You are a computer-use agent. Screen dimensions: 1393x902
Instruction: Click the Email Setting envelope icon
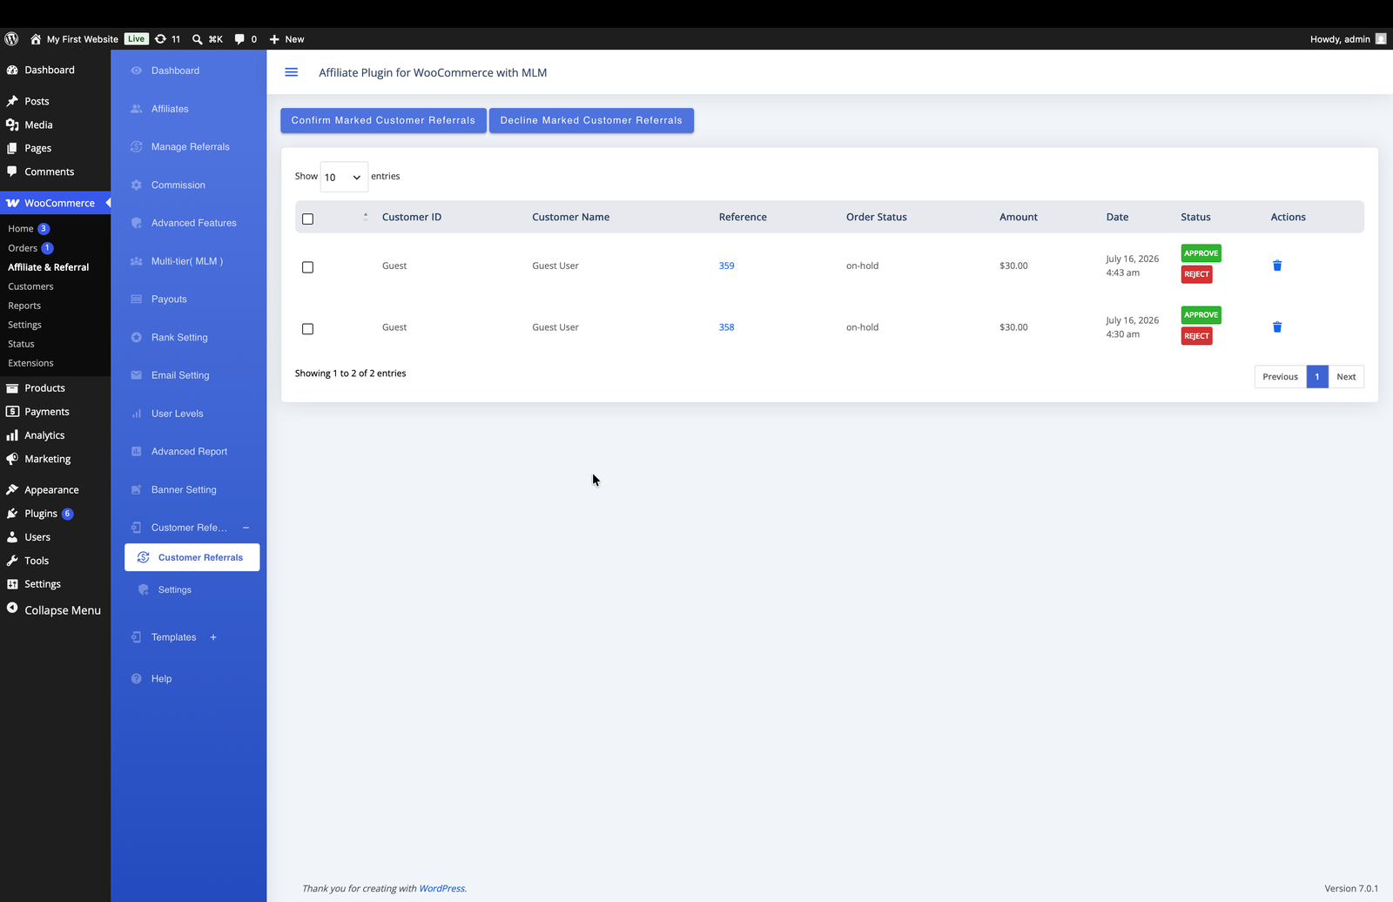pyautogui.click(x=137, y=375)
